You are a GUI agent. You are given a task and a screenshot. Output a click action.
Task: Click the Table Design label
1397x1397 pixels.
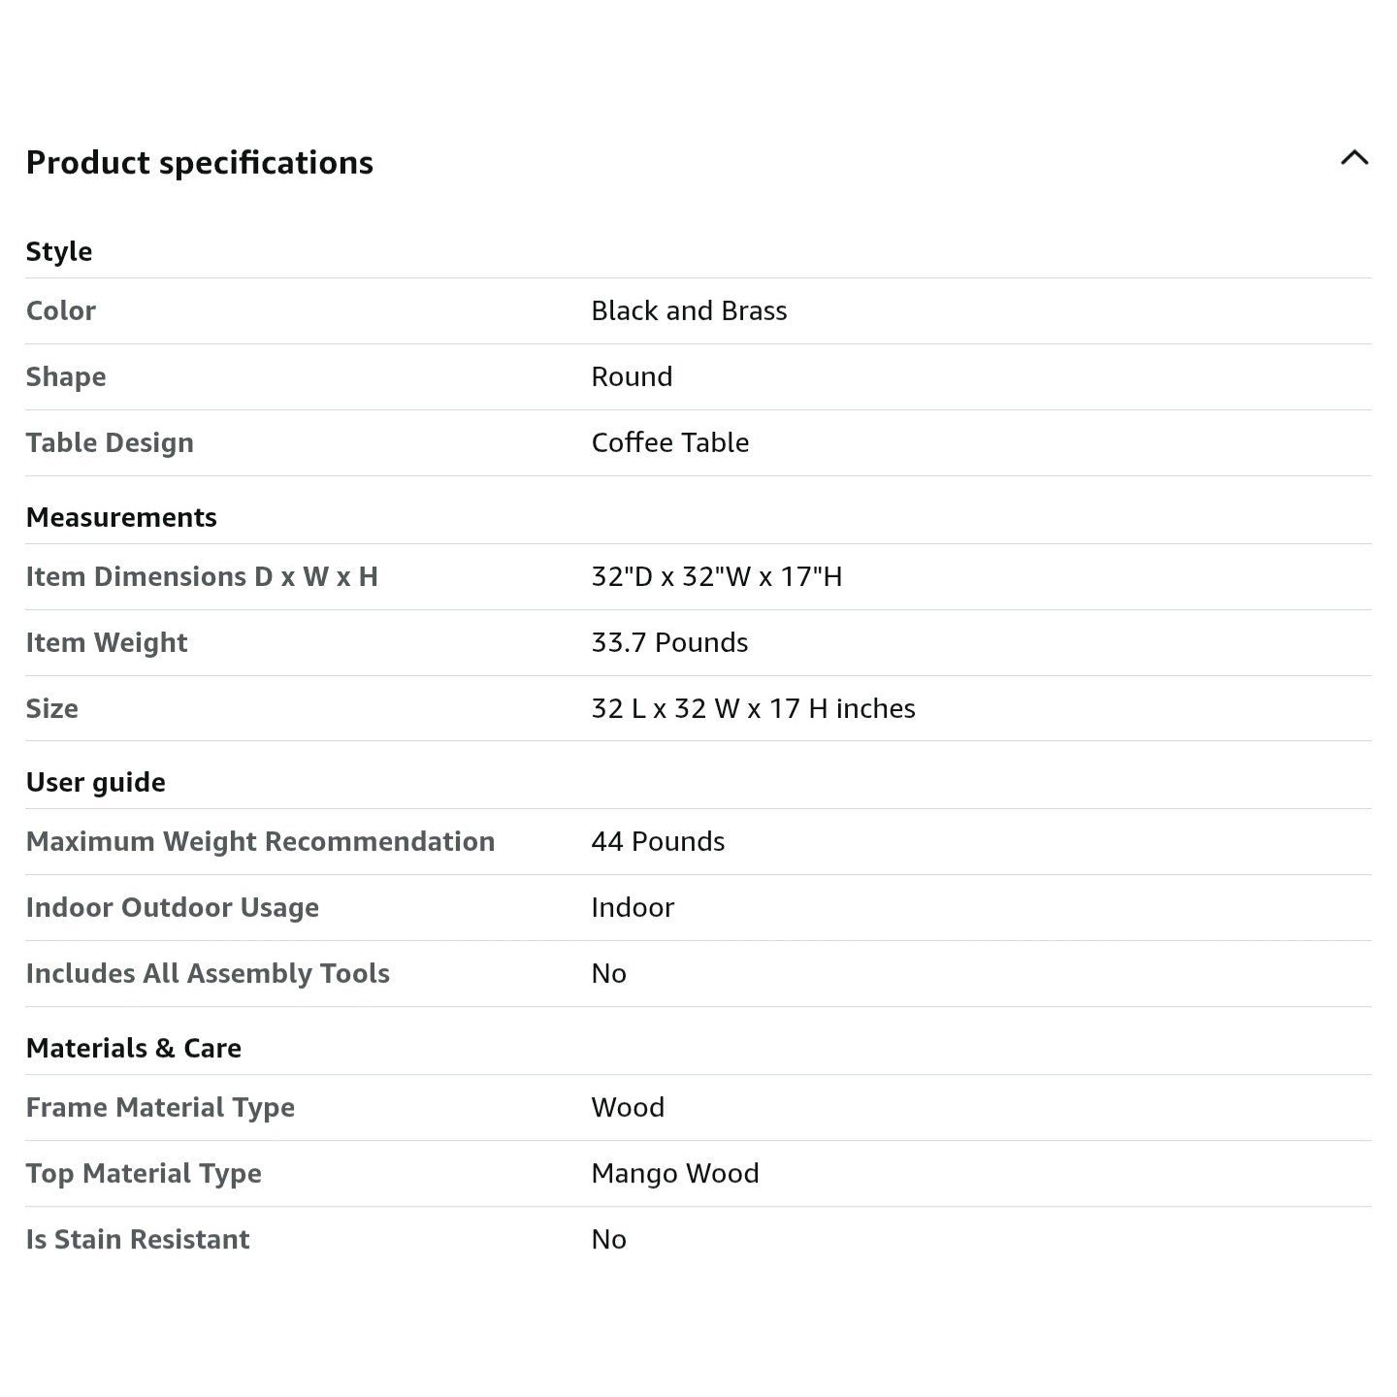[110, 442]
